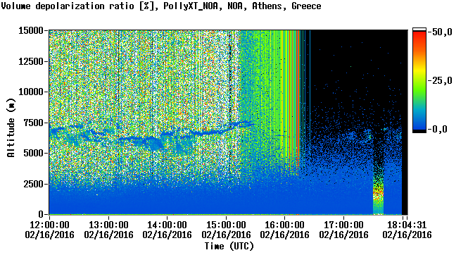This screenshot has height=274, width=468.
Task: Click the 16:00:00 time axis label
Action: (x=285, y=225)
